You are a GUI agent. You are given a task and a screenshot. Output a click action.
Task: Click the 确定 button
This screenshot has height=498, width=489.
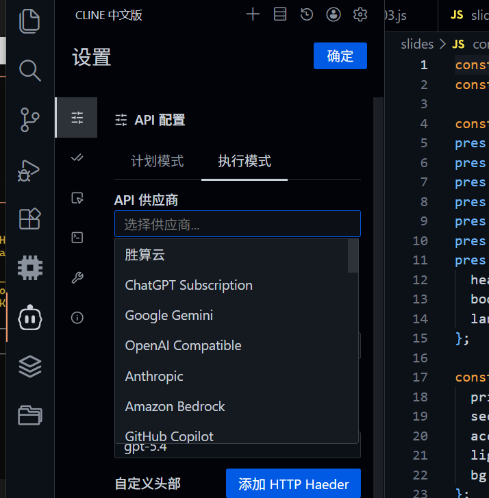coord(340,56)
